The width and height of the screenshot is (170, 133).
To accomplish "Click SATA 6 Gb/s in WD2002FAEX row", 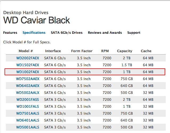I will pos(55,58).
